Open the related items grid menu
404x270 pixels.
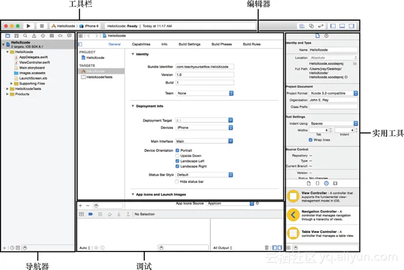click(x=81, y=36)
